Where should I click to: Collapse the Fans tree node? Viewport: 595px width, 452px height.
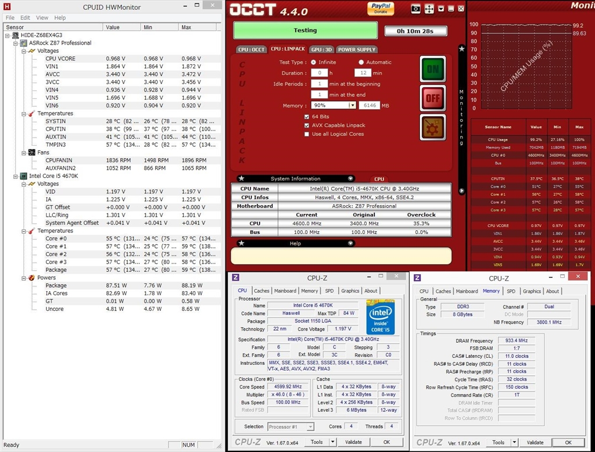click(24, 153)
